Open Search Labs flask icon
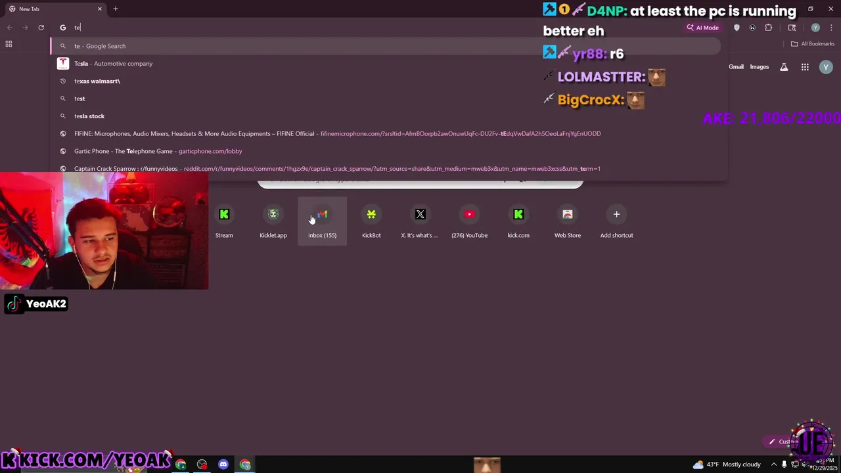The width and height of the screenshot is (841, 473). click(784, 67)
